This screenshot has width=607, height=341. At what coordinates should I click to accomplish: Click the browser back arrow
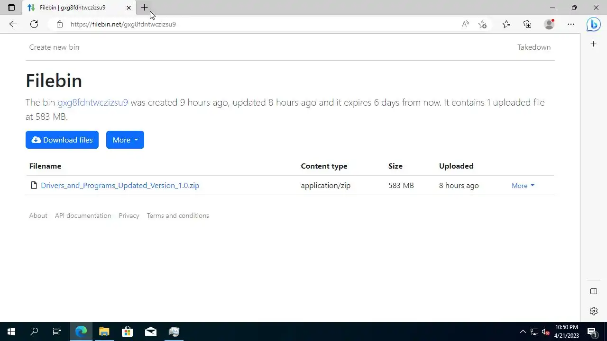[13, 24]
